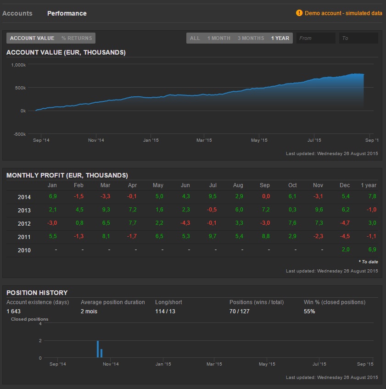Screen dimensions: 386x389
Task: Click the 1 year column header
Action: [x=369, y=185]
